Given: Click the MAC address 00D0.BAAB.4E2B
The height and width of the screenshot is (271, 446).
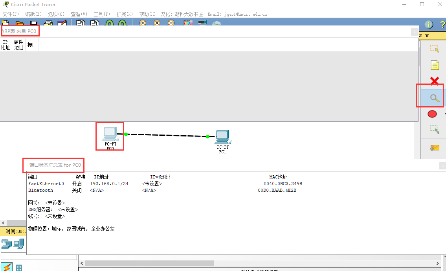Looking at the screenshot, I should tap(277, 190).
